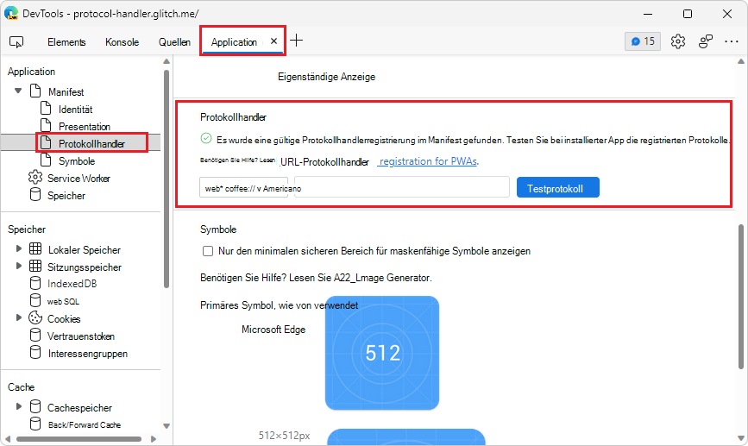Open the web+coffee protocol dropdown

[x=245, y=187]
